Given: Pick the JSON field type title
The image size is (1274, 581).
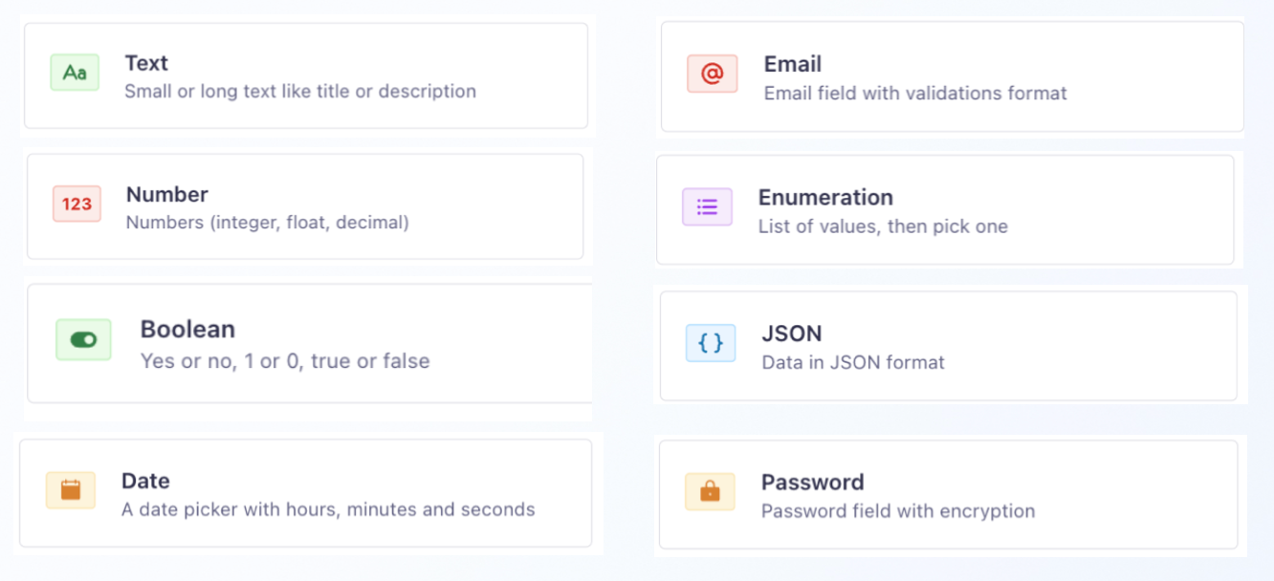Looking at the screenshot, I should click(792, 334).
